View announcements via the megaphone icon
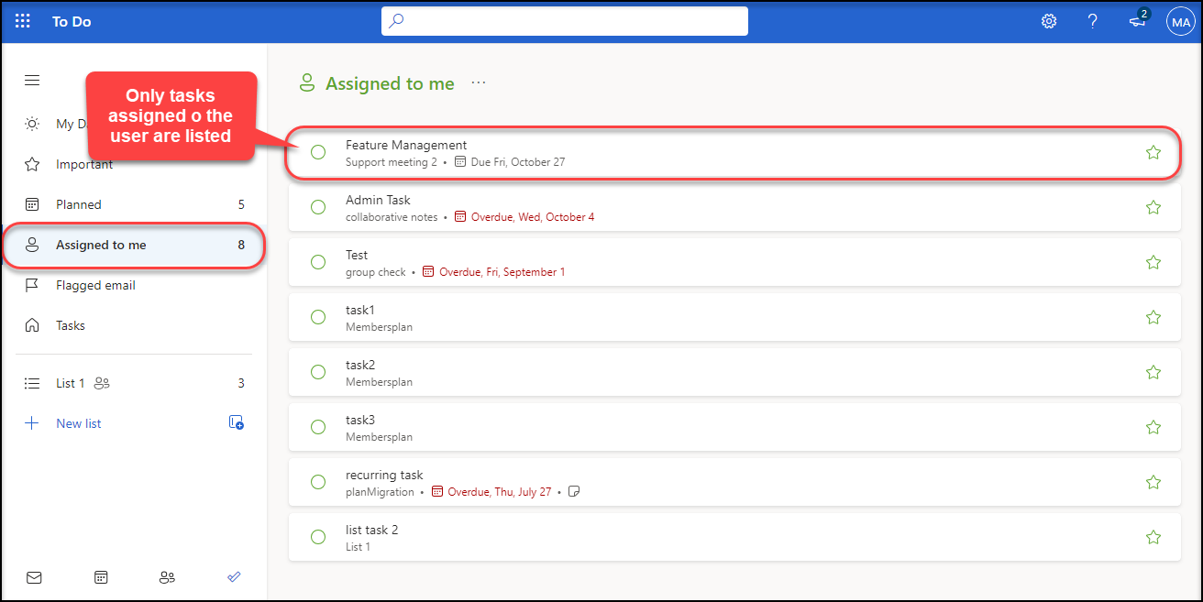This screenshot has height=602, width=1203. coord(1137,21)
